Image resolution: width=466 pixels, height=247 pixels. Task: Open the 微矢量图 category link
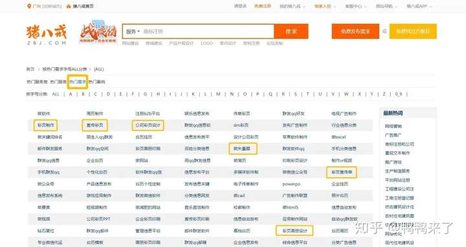coord(242,149)
